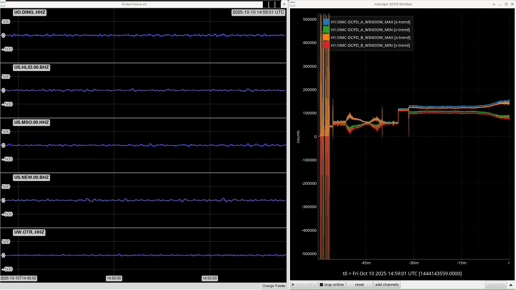Shade the ndscope window with up arrow
The width and height of the screenshot is (516, 290).
coord(494,4)
